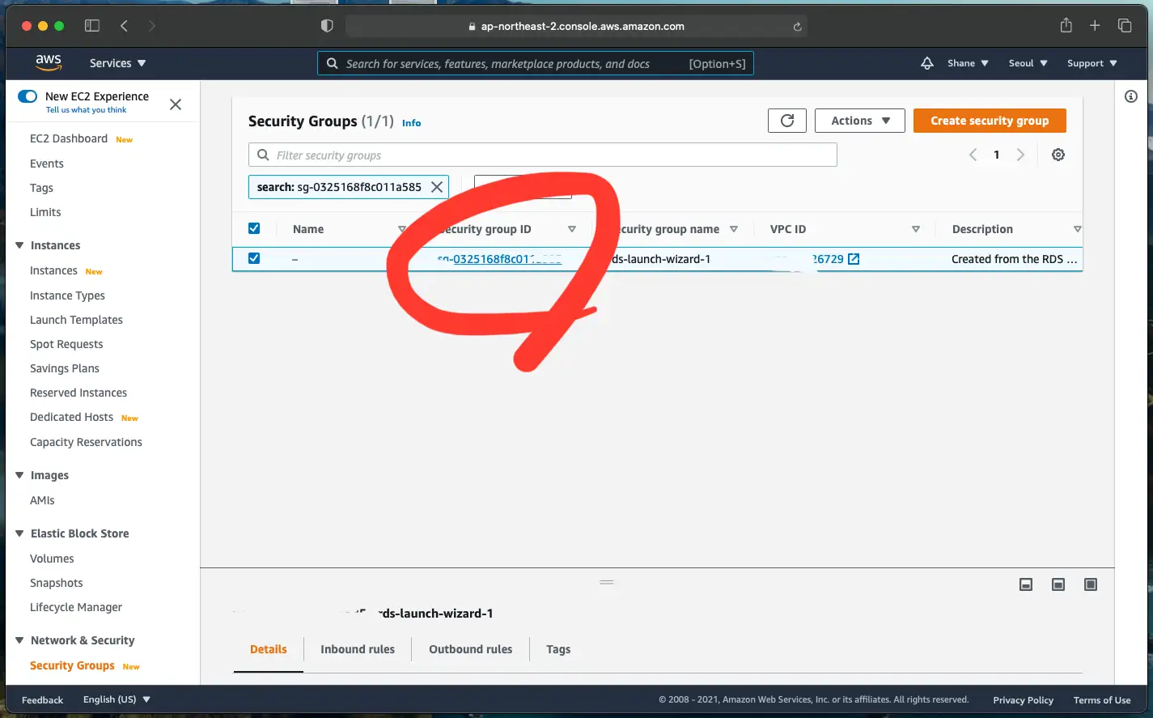
Task: Grab the details panel resize handle
Action: [607, 582]
